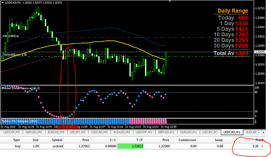Viewport: 271px width, 157px height.
Task: Sort by the Commission column header
Action: point(187,140)
